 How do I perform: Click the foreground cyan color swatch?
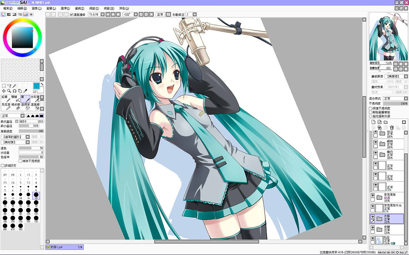point(36,86)
